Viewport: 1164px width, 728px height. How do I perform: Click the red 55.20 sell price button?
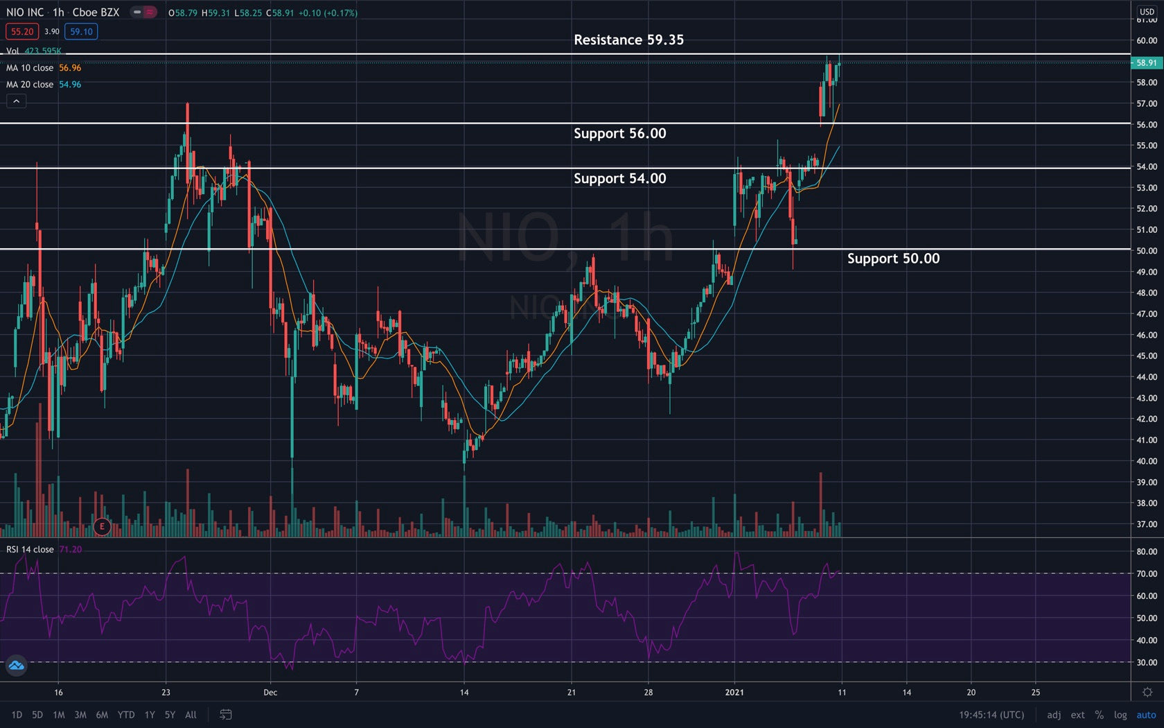tap(22, 31)
